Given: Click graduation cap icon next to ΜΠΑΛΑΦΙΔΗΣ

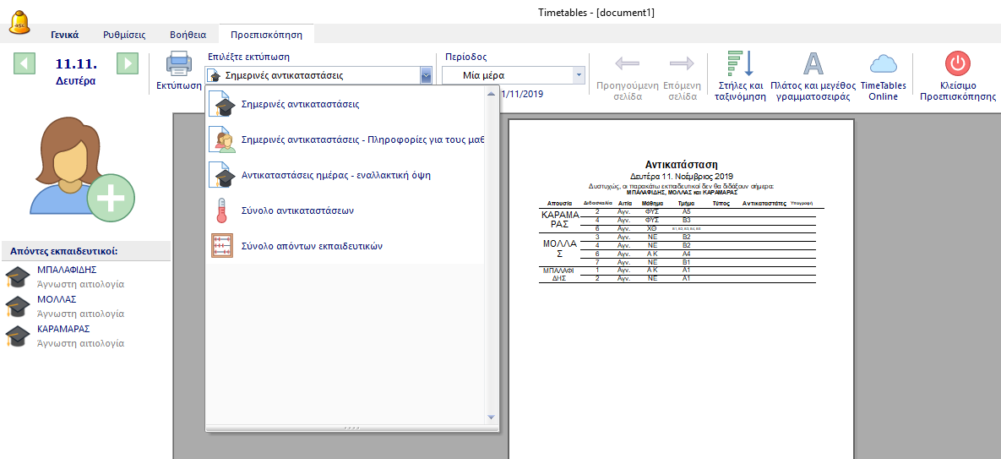Looking at the screenshot, I should pos(17,277).
